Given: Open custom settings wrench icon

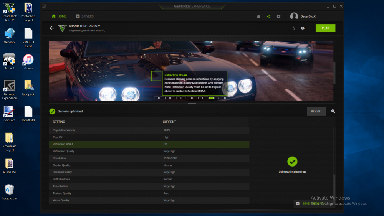Looking at the screenshot, I should click(x=333, y=111).
